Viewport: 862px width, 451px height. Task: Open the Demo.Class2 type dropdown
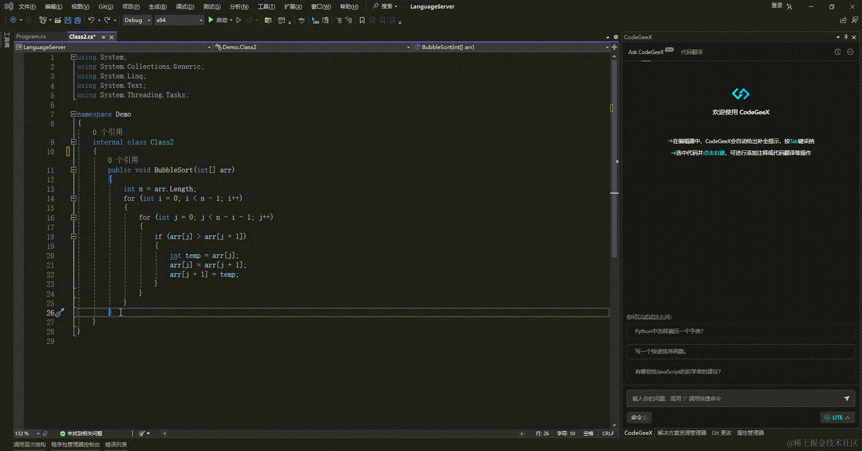312,47
